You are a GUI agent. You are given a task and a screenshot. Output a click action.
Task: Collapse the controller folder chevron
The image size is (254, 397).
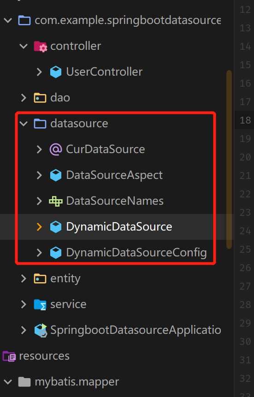(24, 46)
